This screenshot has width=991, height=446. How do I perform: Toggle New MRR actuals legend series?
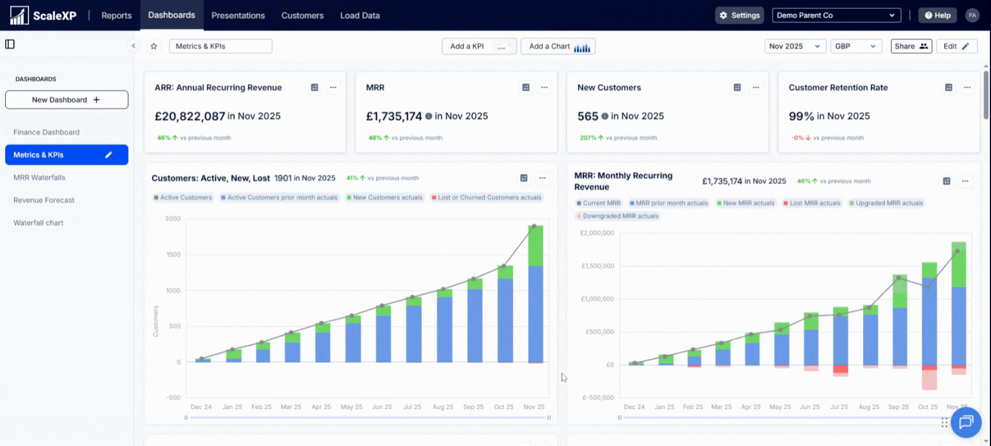tap(745, 203)
